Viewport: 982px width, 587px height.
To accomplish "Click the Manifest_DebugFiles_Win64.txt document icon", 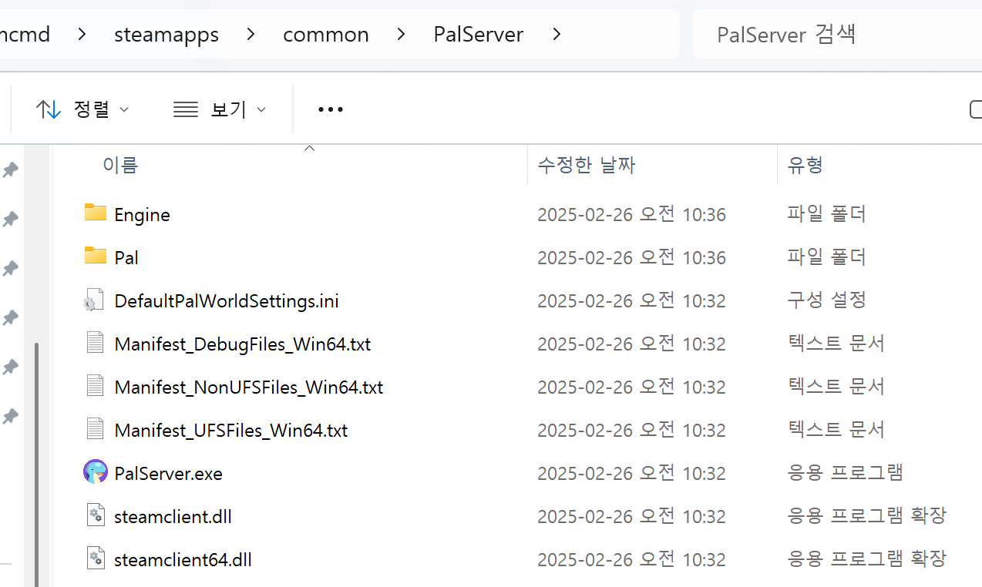I will click(x=95, y=343).
